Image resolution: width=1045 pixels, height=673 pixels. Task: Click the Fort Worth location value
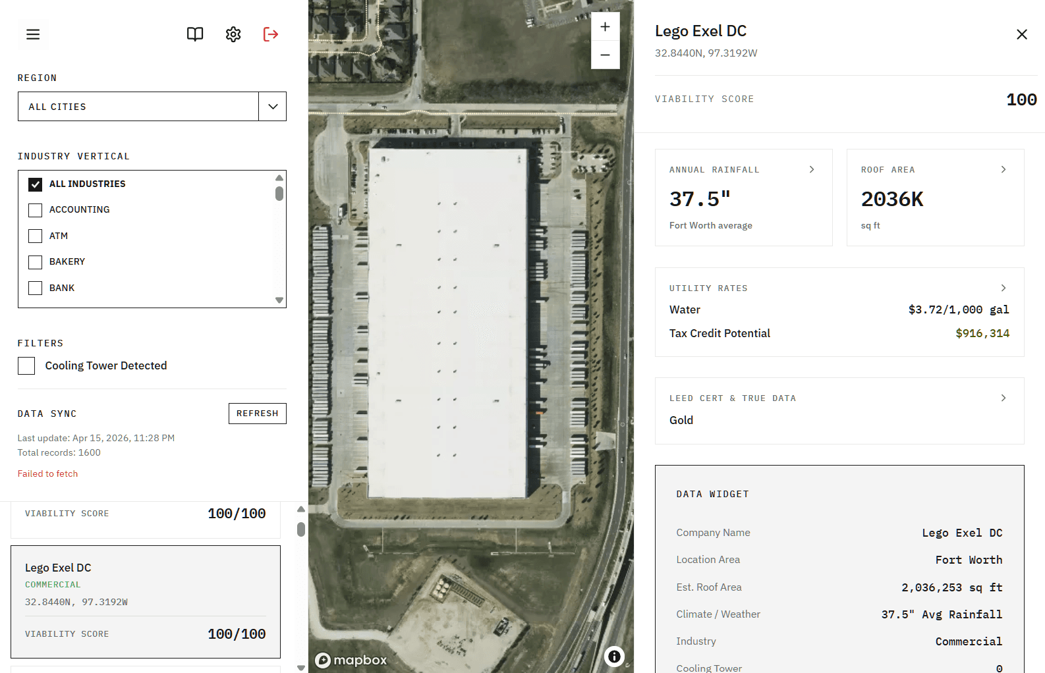coord(969,560)
